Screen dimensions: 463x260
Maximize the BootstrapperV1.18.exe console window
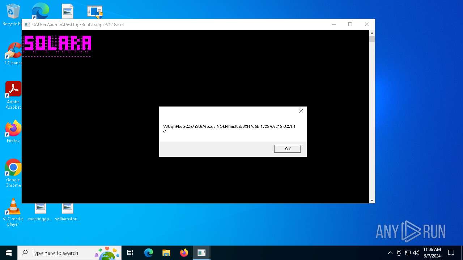(350, 25)
